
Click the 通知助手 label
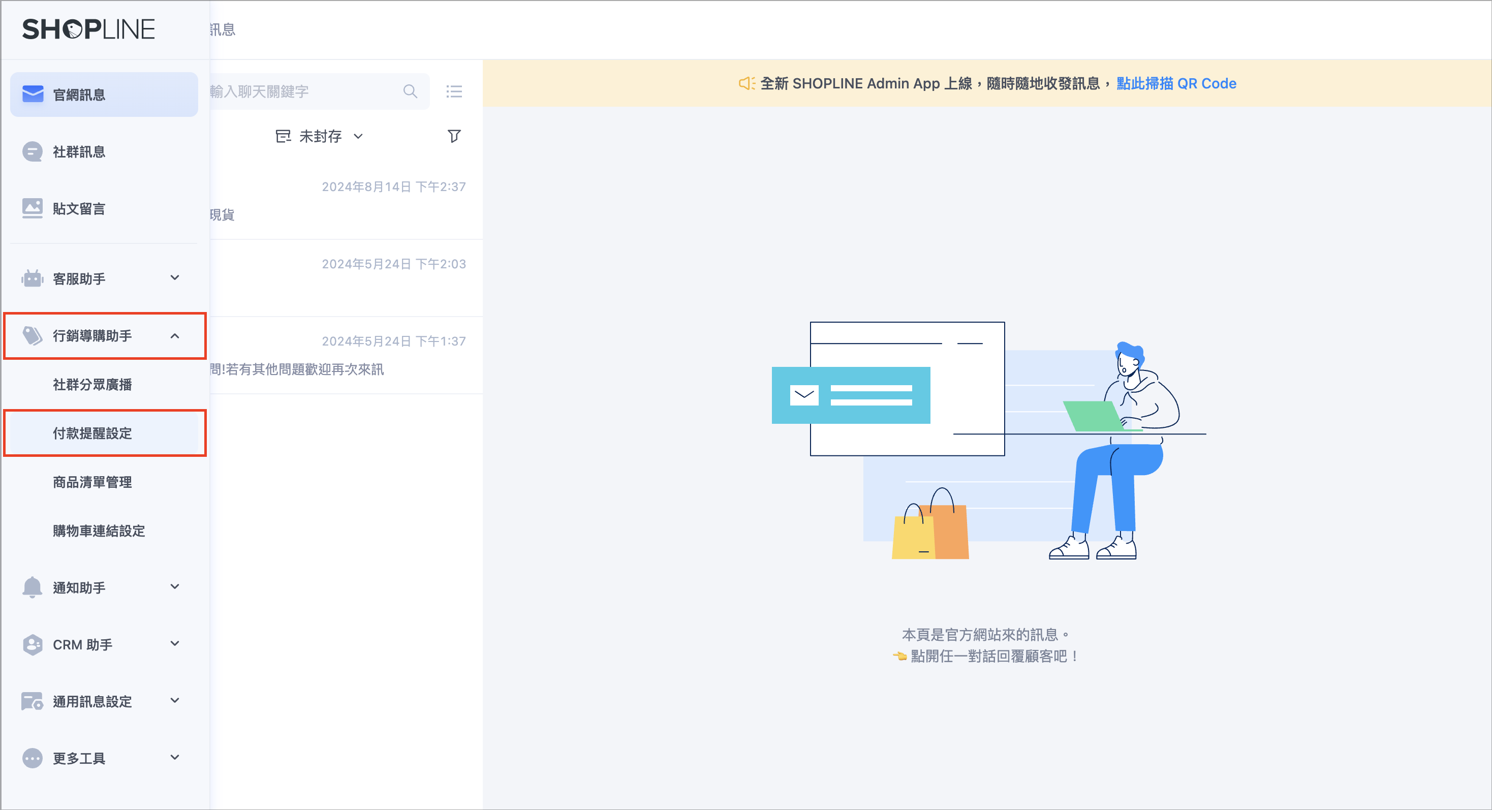pos(79,587)
